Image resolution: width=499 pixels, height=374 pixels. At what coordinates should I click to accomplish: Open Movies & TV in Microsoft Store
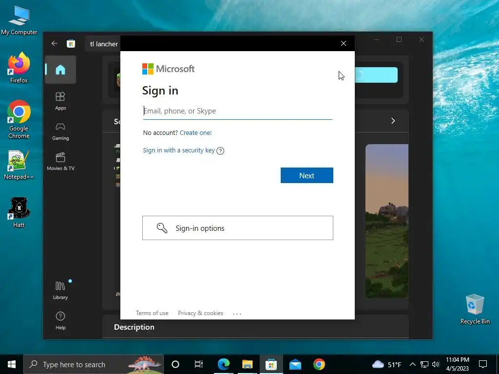(60, 162)
